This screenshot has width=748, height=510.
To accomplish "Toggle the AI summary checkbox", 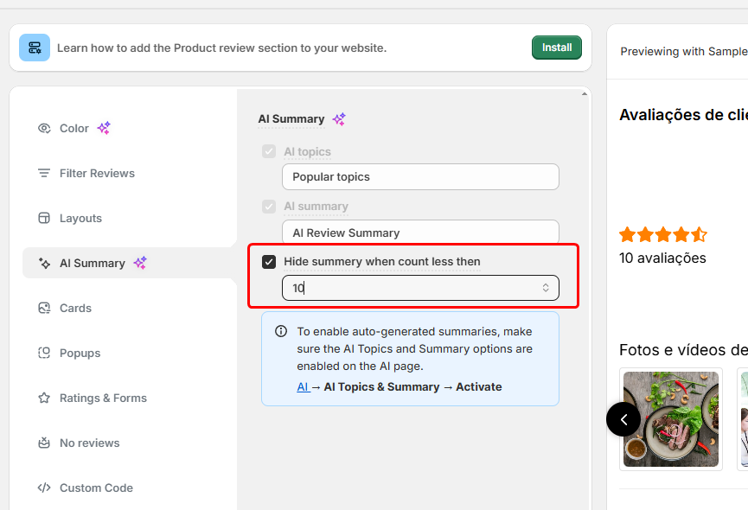I will (x=269, y=207).
